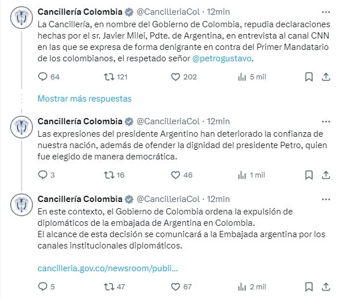The height and width of the screenshot is (299, 340).
Task: Open Cancillería Colombia avatar on the first tweet
Action: click(x=22, y=18)
